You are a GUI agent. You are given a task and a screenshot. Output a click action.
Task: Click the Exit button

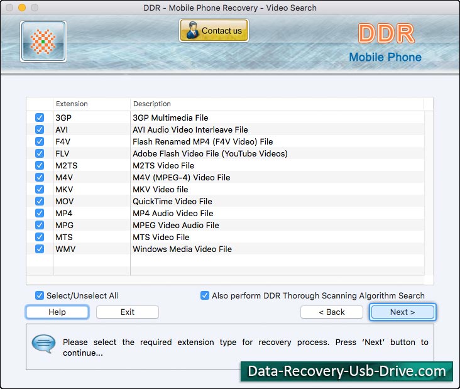tap(128, 312)
